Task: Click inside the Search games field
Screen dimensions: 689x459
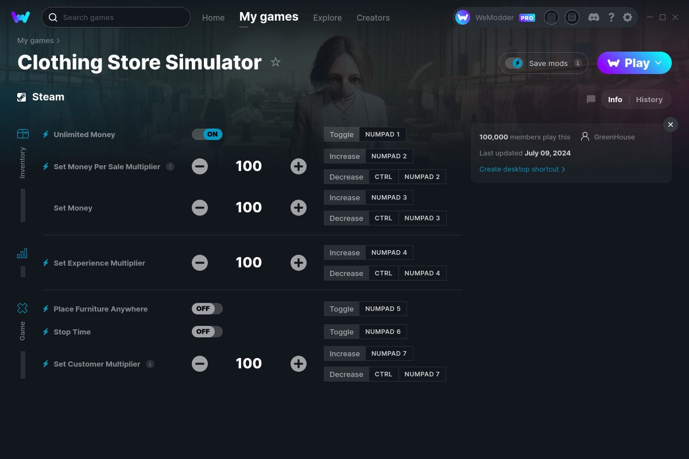Action: click(115, 17)
